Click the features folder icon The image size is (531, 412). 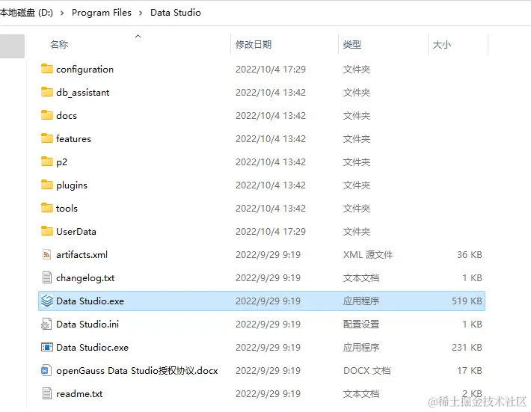tap(46, 138)
